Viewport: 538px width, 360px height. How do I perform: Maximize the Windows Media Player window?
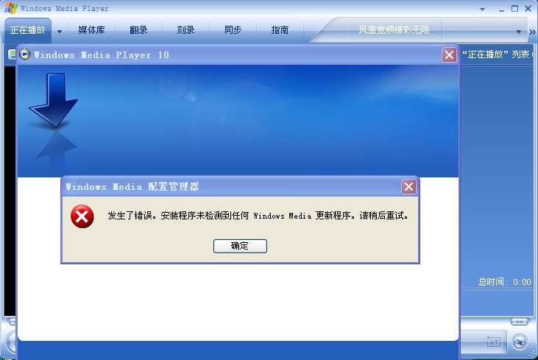pyautogui.click(x=514, y=9)
